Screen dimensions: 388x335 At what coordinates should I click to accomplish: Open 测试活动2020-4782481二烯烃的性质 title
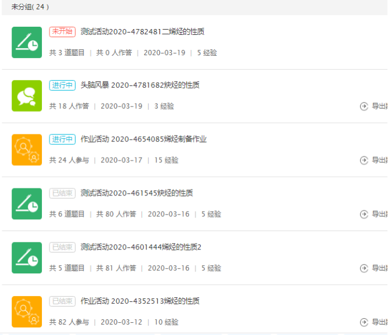(143, 31)
